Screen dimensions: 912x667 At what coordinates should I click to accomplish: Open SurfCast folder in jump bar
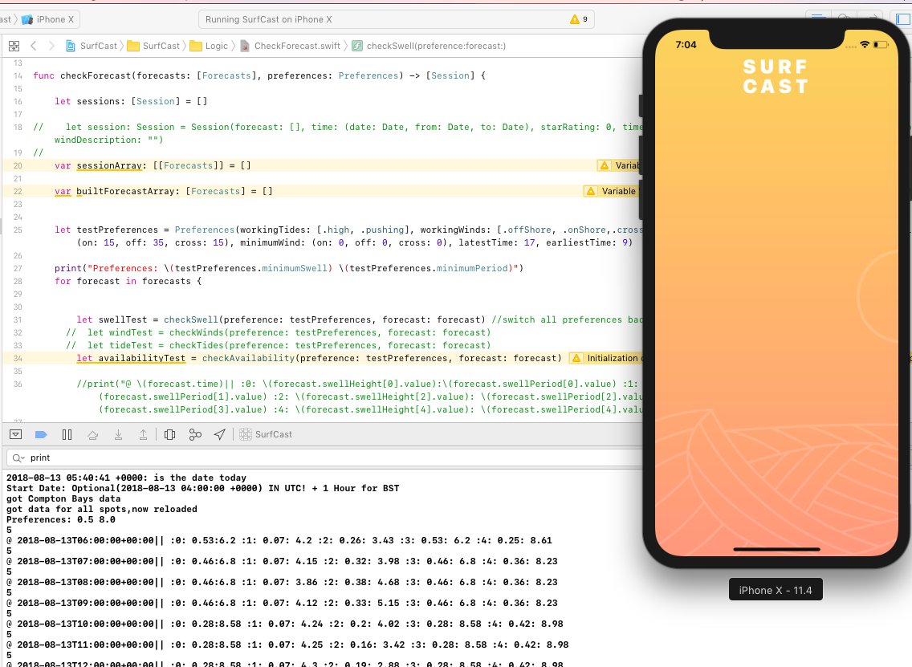[153, 46]
